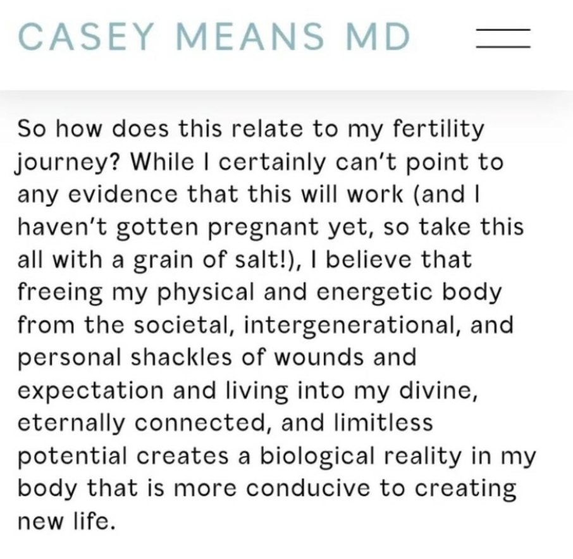This screenshot has width=573, height=559.
Task: Select the word "freeing" in the text
Action: tap(60, 293)
